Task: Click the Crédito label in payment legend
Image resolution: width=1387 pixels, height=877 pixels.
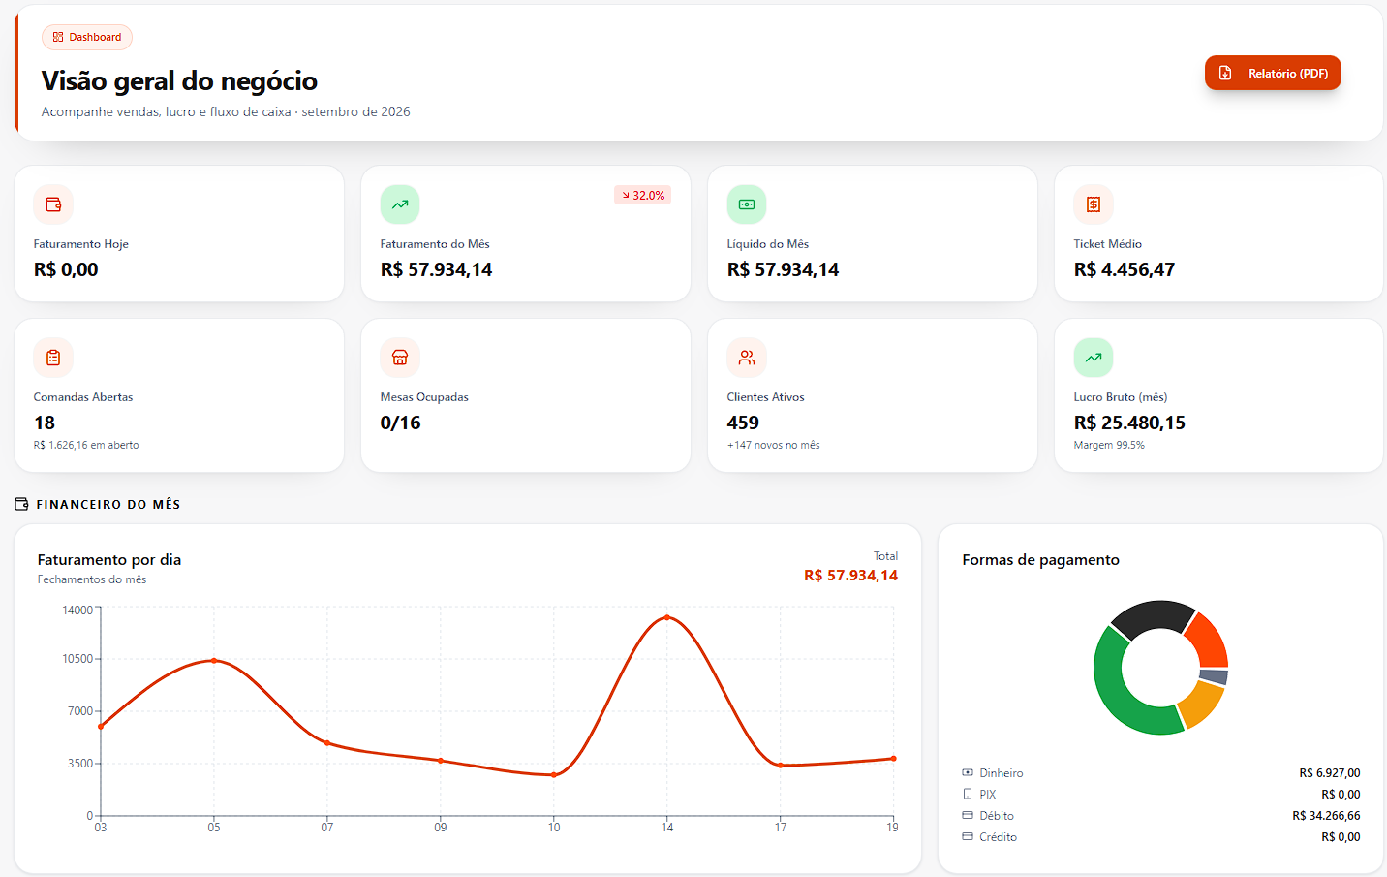Action: (x=999, y=836)
